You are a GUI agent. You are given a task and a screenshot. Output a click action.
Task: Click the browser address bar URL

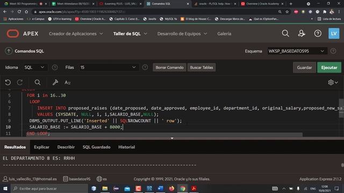(x=82, y=12)
